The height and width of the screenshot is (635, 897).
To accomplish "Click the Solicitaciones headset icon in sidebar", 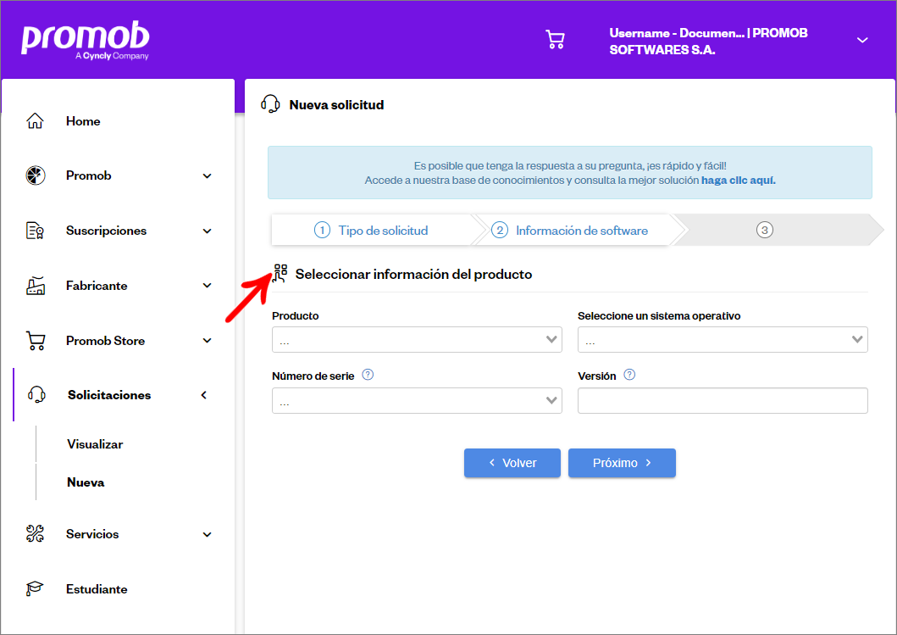I will click(36, 394).
